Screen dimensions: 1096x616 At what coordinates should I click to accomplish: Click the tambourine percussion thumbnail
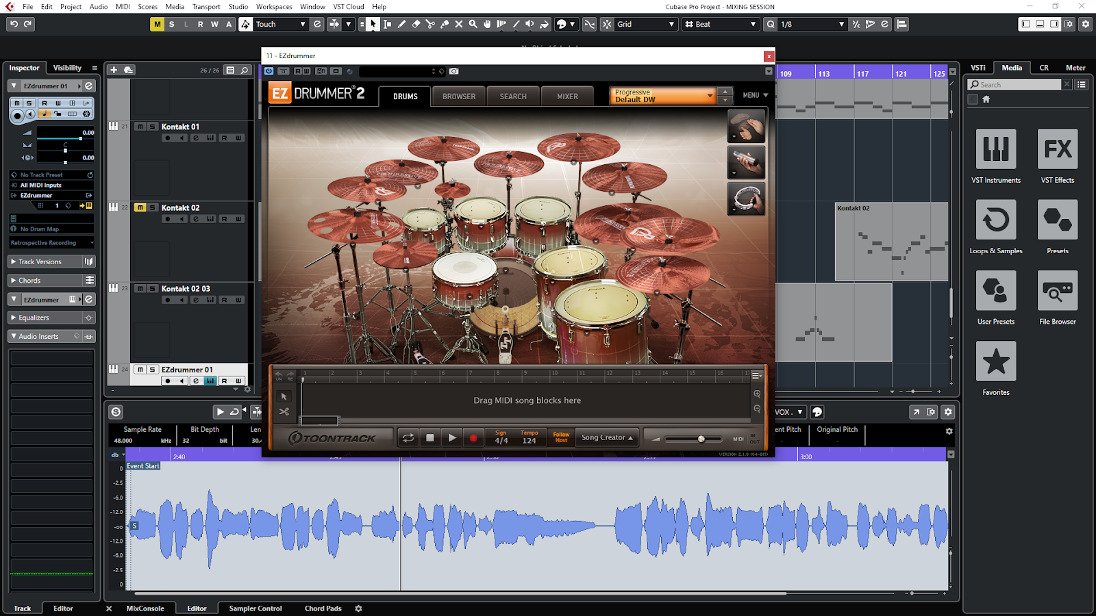[746, 199]
